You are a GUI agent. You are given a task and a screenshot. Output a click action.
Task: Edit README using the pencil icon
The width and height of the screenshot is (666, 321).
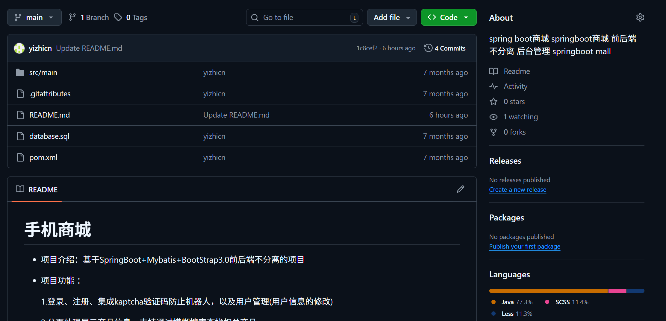tap(460, 189)
